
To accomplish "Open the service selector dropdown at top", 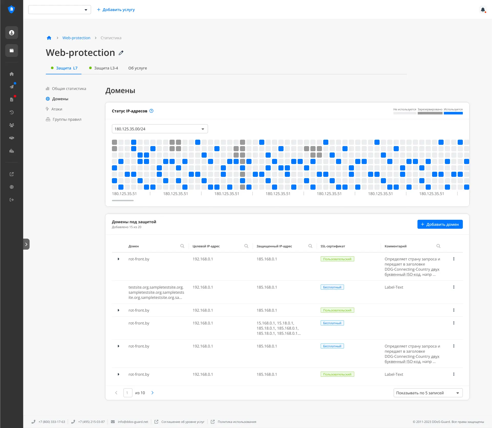I will pyautogui.click(x=59, y=10).
